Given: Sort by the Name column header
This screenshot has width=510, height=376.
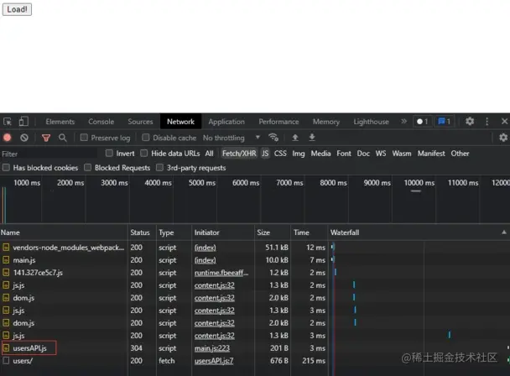Looking at the screenshot, I should (x=64, y=232).
